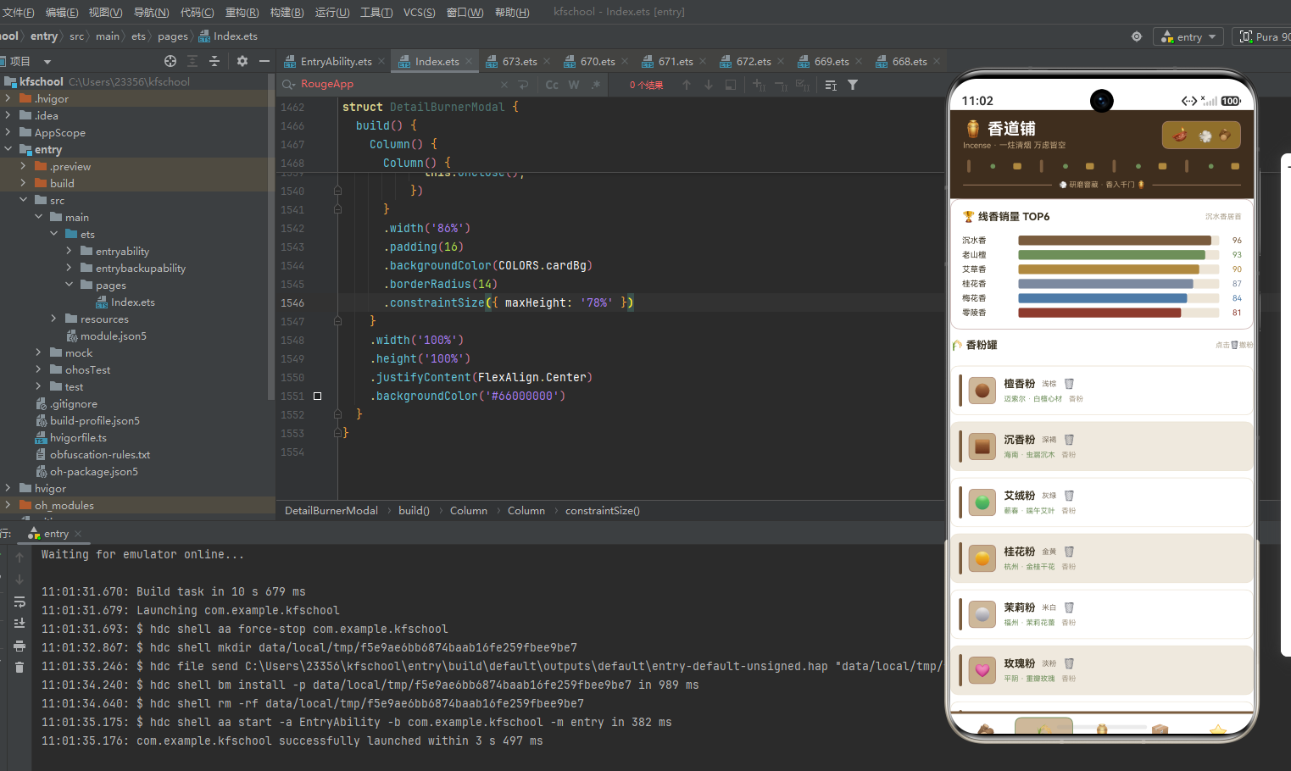Tap the star tab in emulator bottom bar
The width and height of the screenshot is (1291, 771).
(1218, 729)
